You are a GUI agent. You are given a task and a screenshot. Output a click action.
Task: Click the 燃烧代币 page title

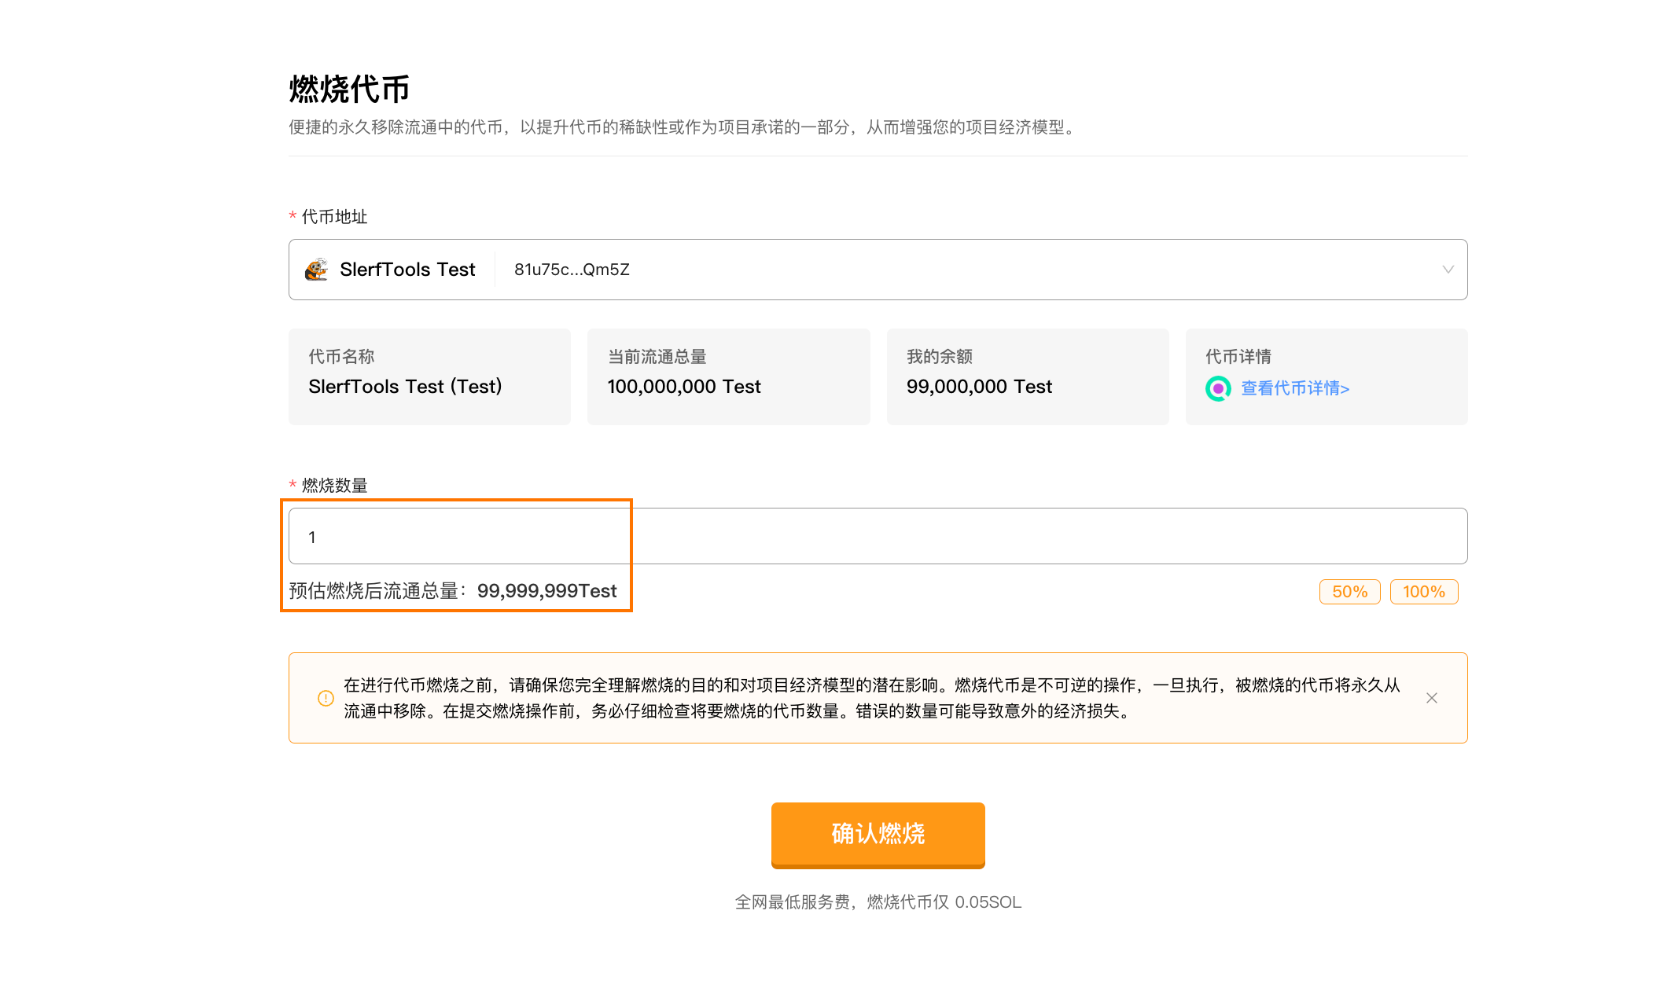tap(349, 89)
